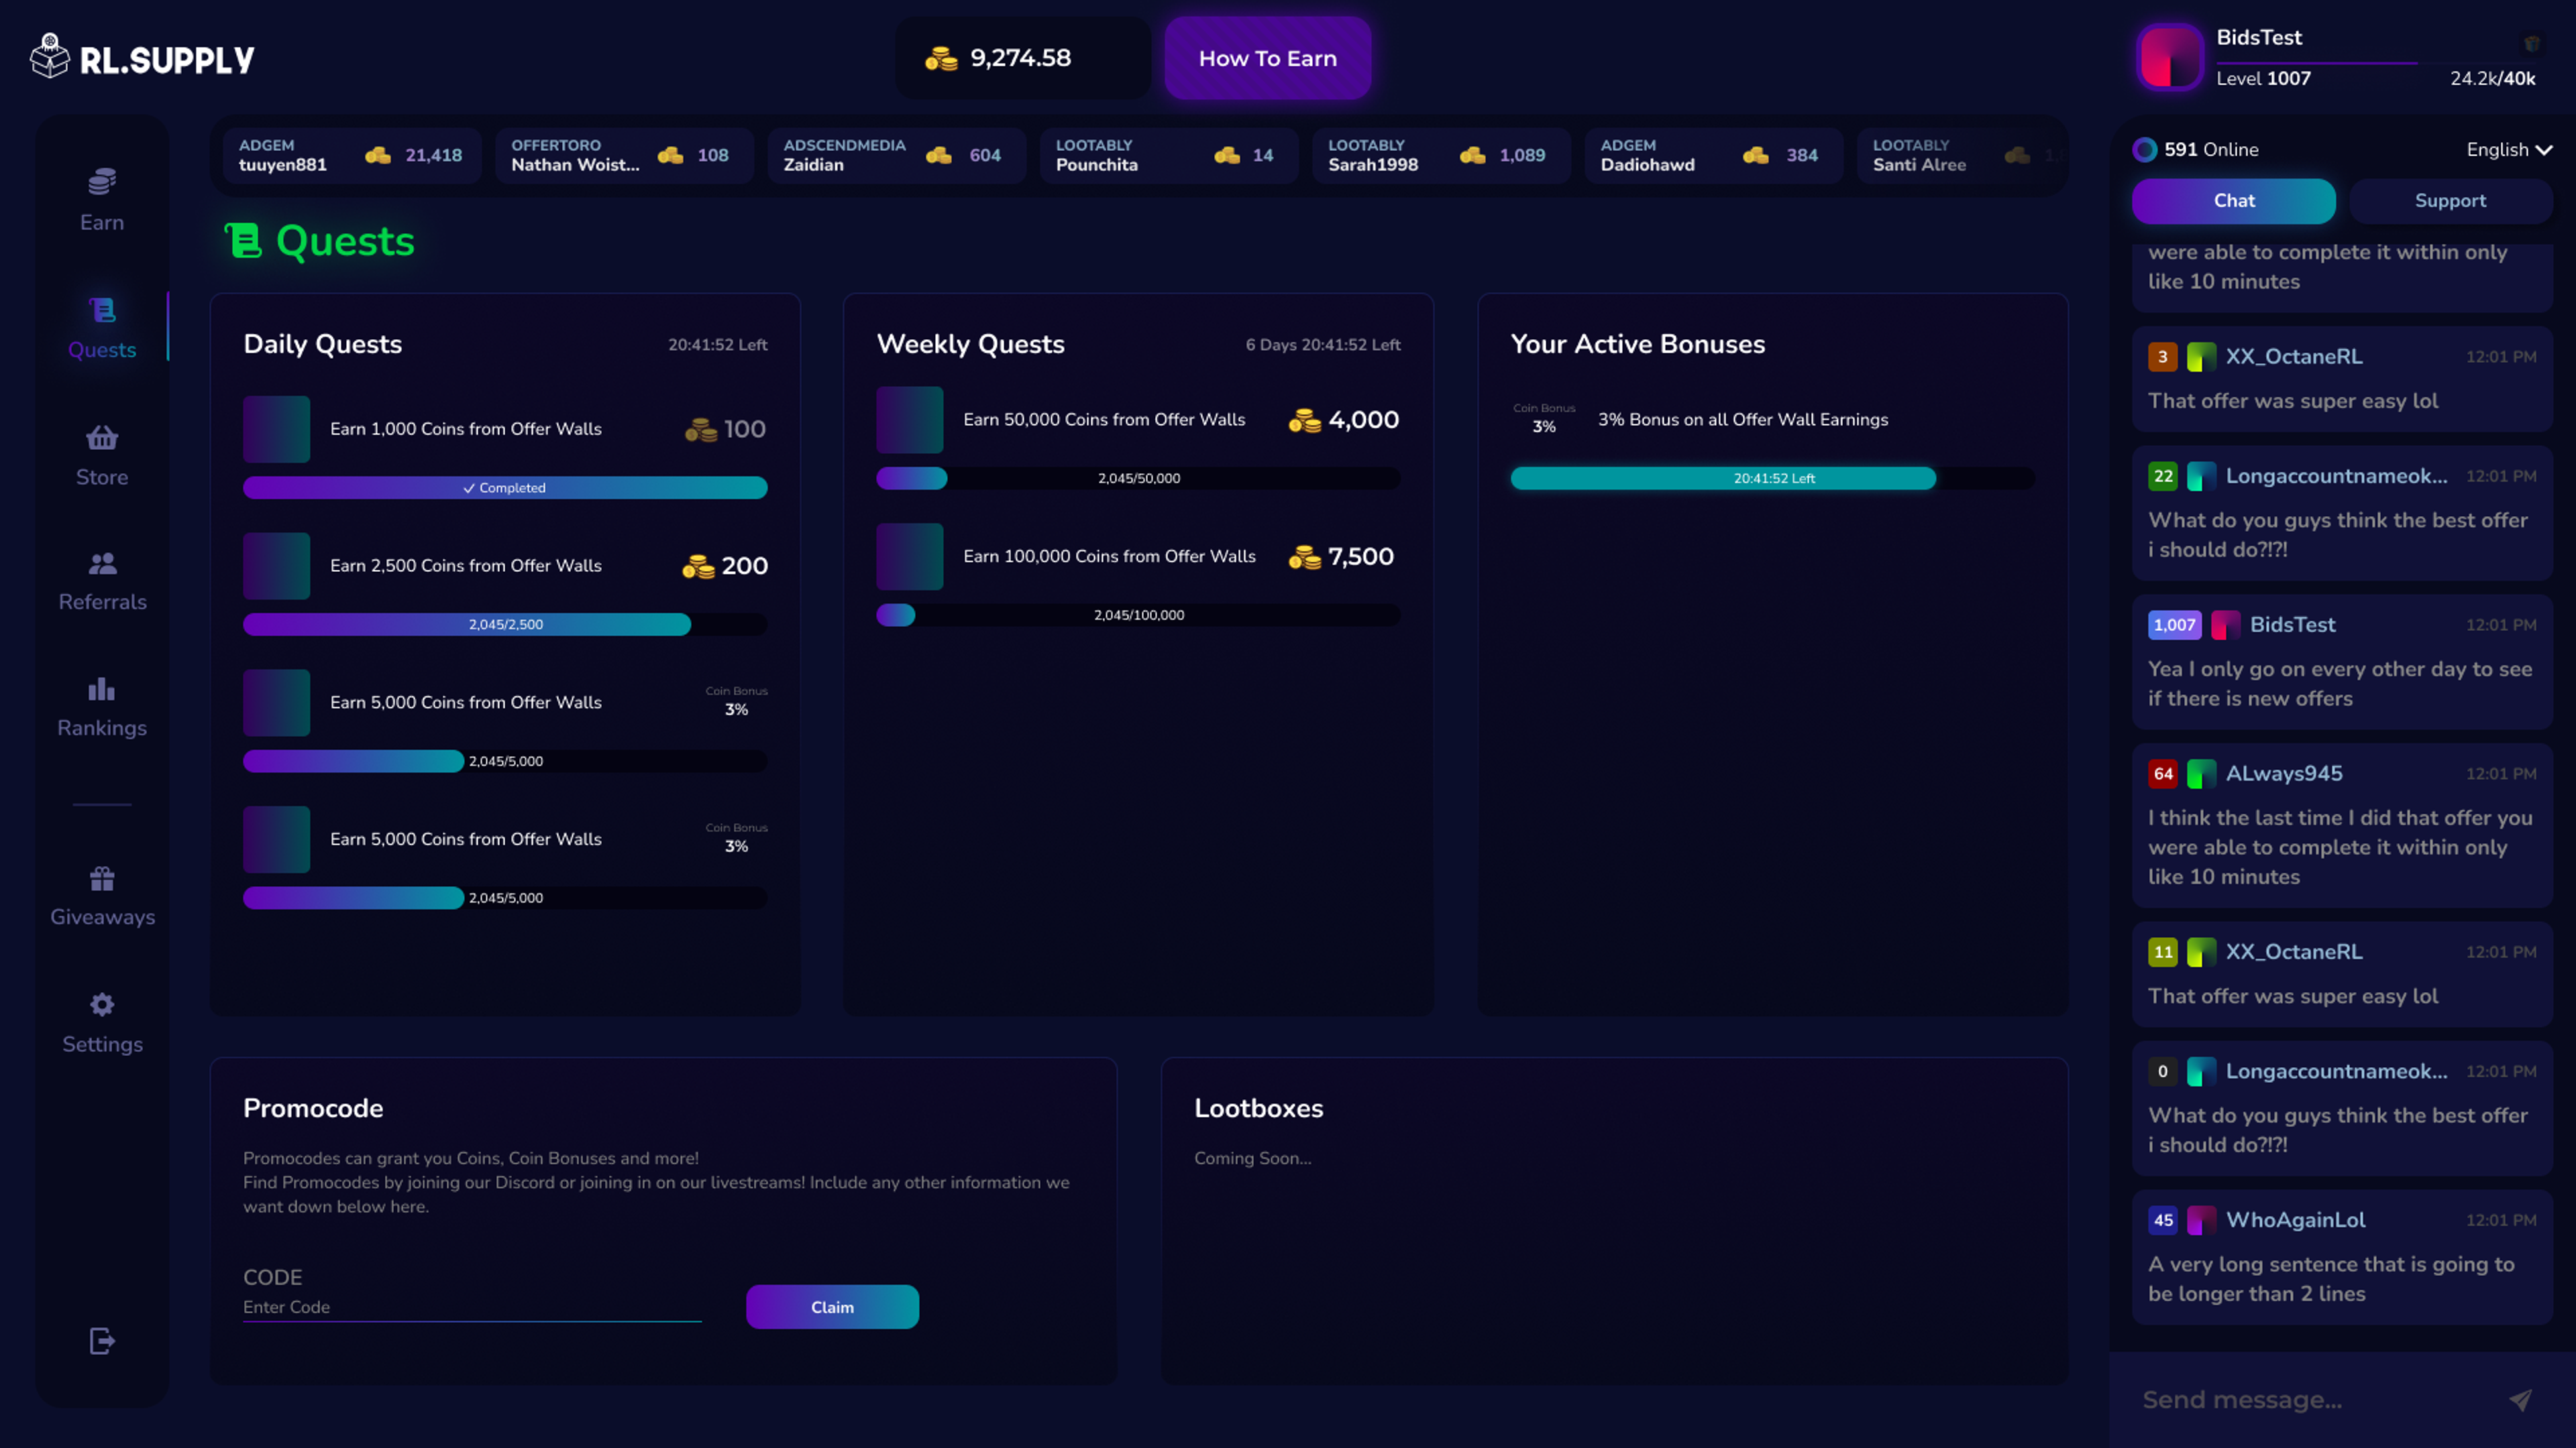Screen dimensions: 2576x1448
Task: Open the Giveaways gift icon
Action: 102,878
